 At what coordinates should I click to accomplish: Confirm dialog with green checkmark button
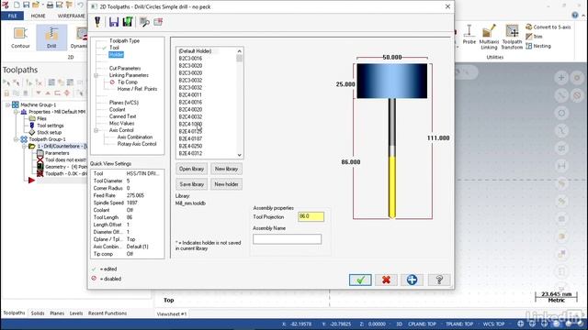pos(360,280)
